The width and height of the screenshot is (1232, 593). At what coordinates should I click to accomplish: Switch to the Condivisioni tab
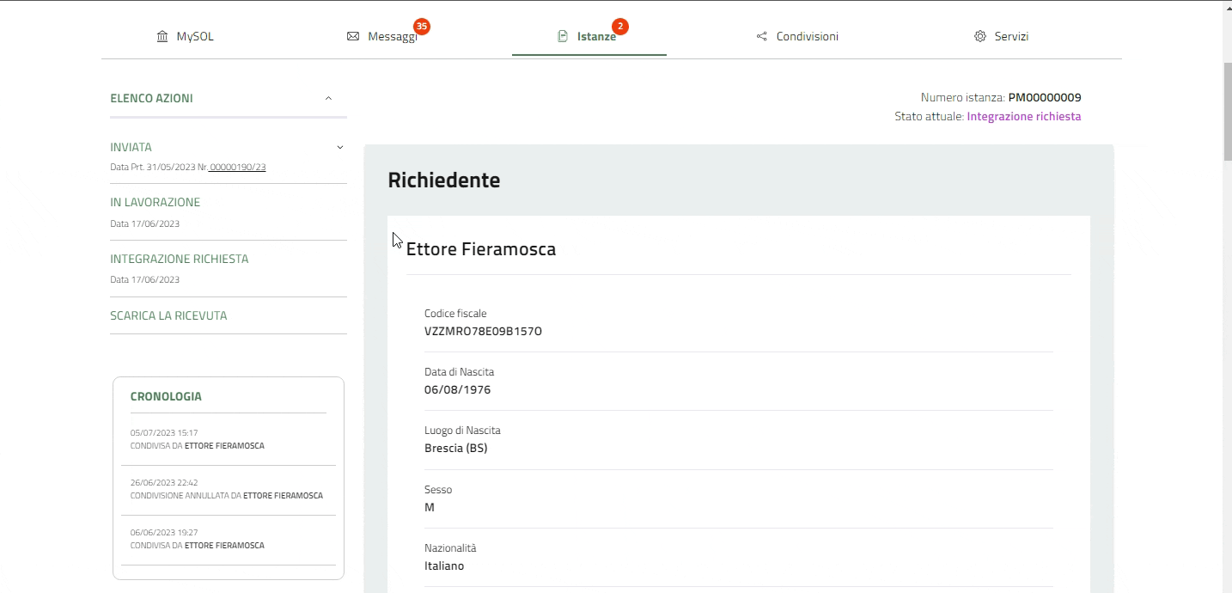click(x=807, y=37)
